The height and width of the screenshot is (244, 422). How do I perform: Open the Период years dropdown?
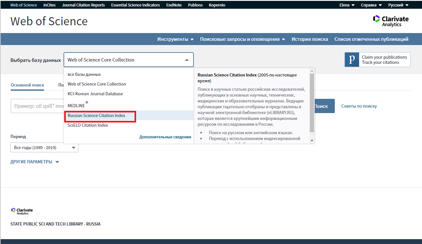click(44, 147)
